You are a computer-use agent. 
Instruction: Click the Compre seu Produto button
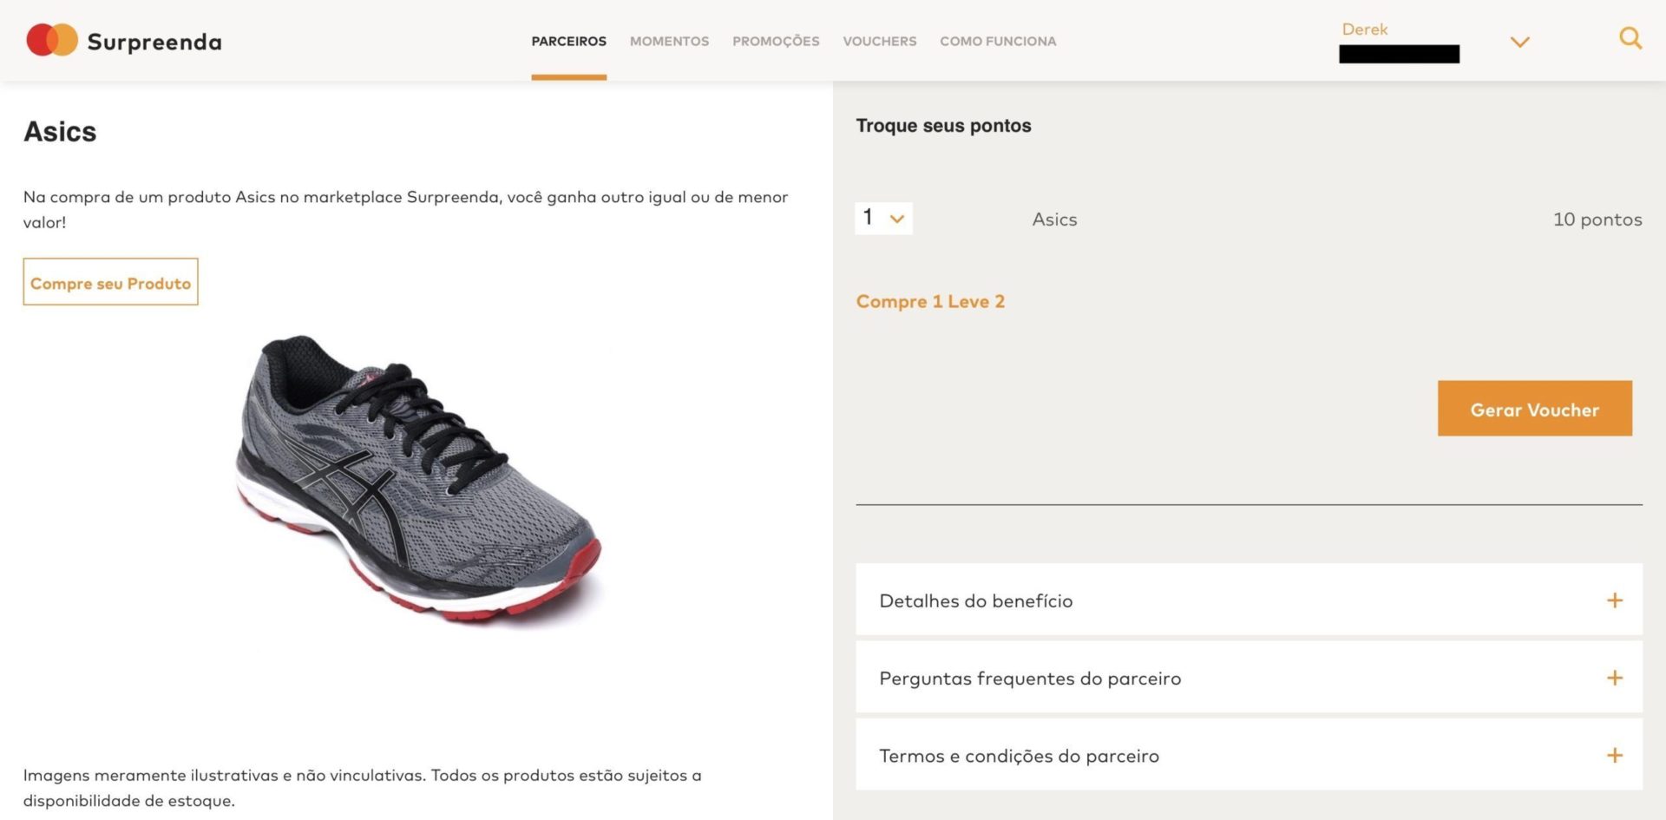click(x=110, y=281)
